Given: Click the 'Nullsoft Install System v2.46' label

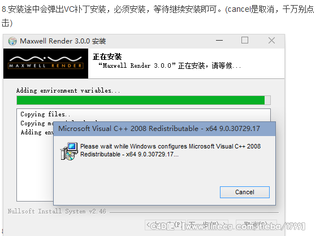Looking at the screenshot, I should (57, 211).
